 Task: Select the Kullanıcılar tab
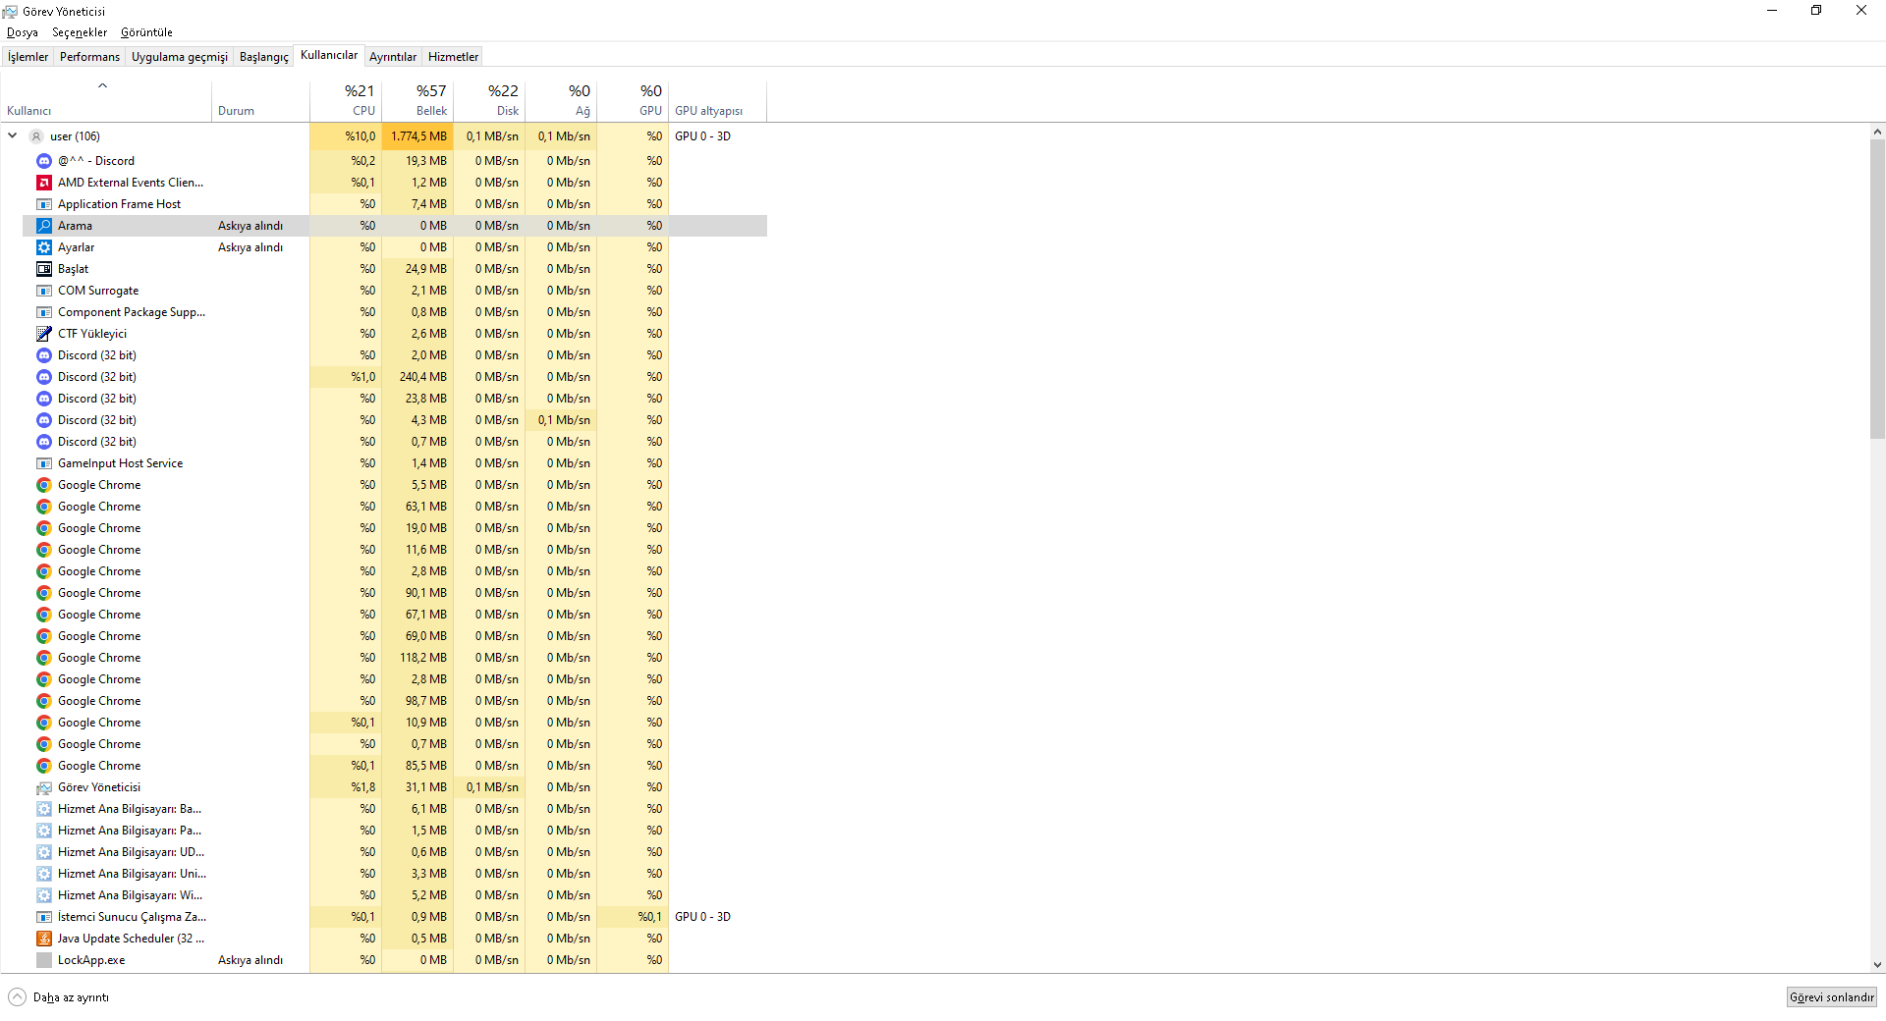tap(329, 55)
